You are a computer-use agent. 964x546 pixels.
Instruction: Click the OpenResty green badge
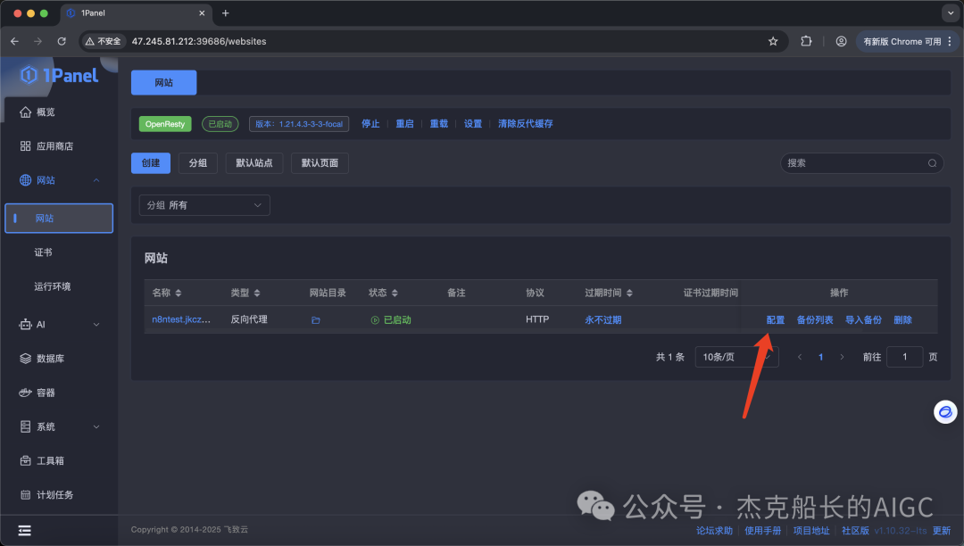click(165, 124)
